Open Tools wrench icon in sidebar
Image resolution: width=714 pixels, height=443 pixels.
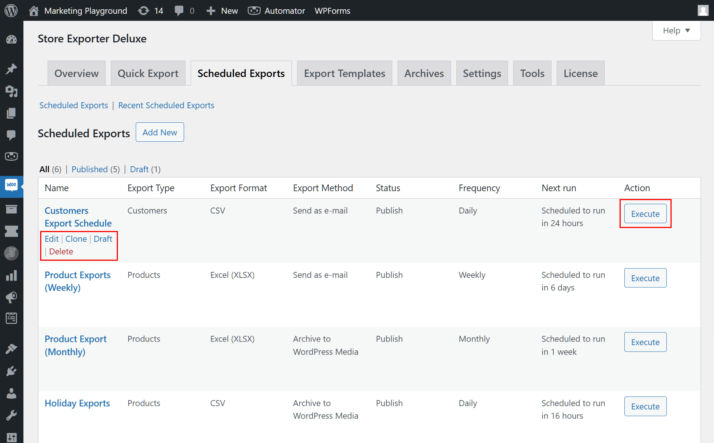coord(12,415)
